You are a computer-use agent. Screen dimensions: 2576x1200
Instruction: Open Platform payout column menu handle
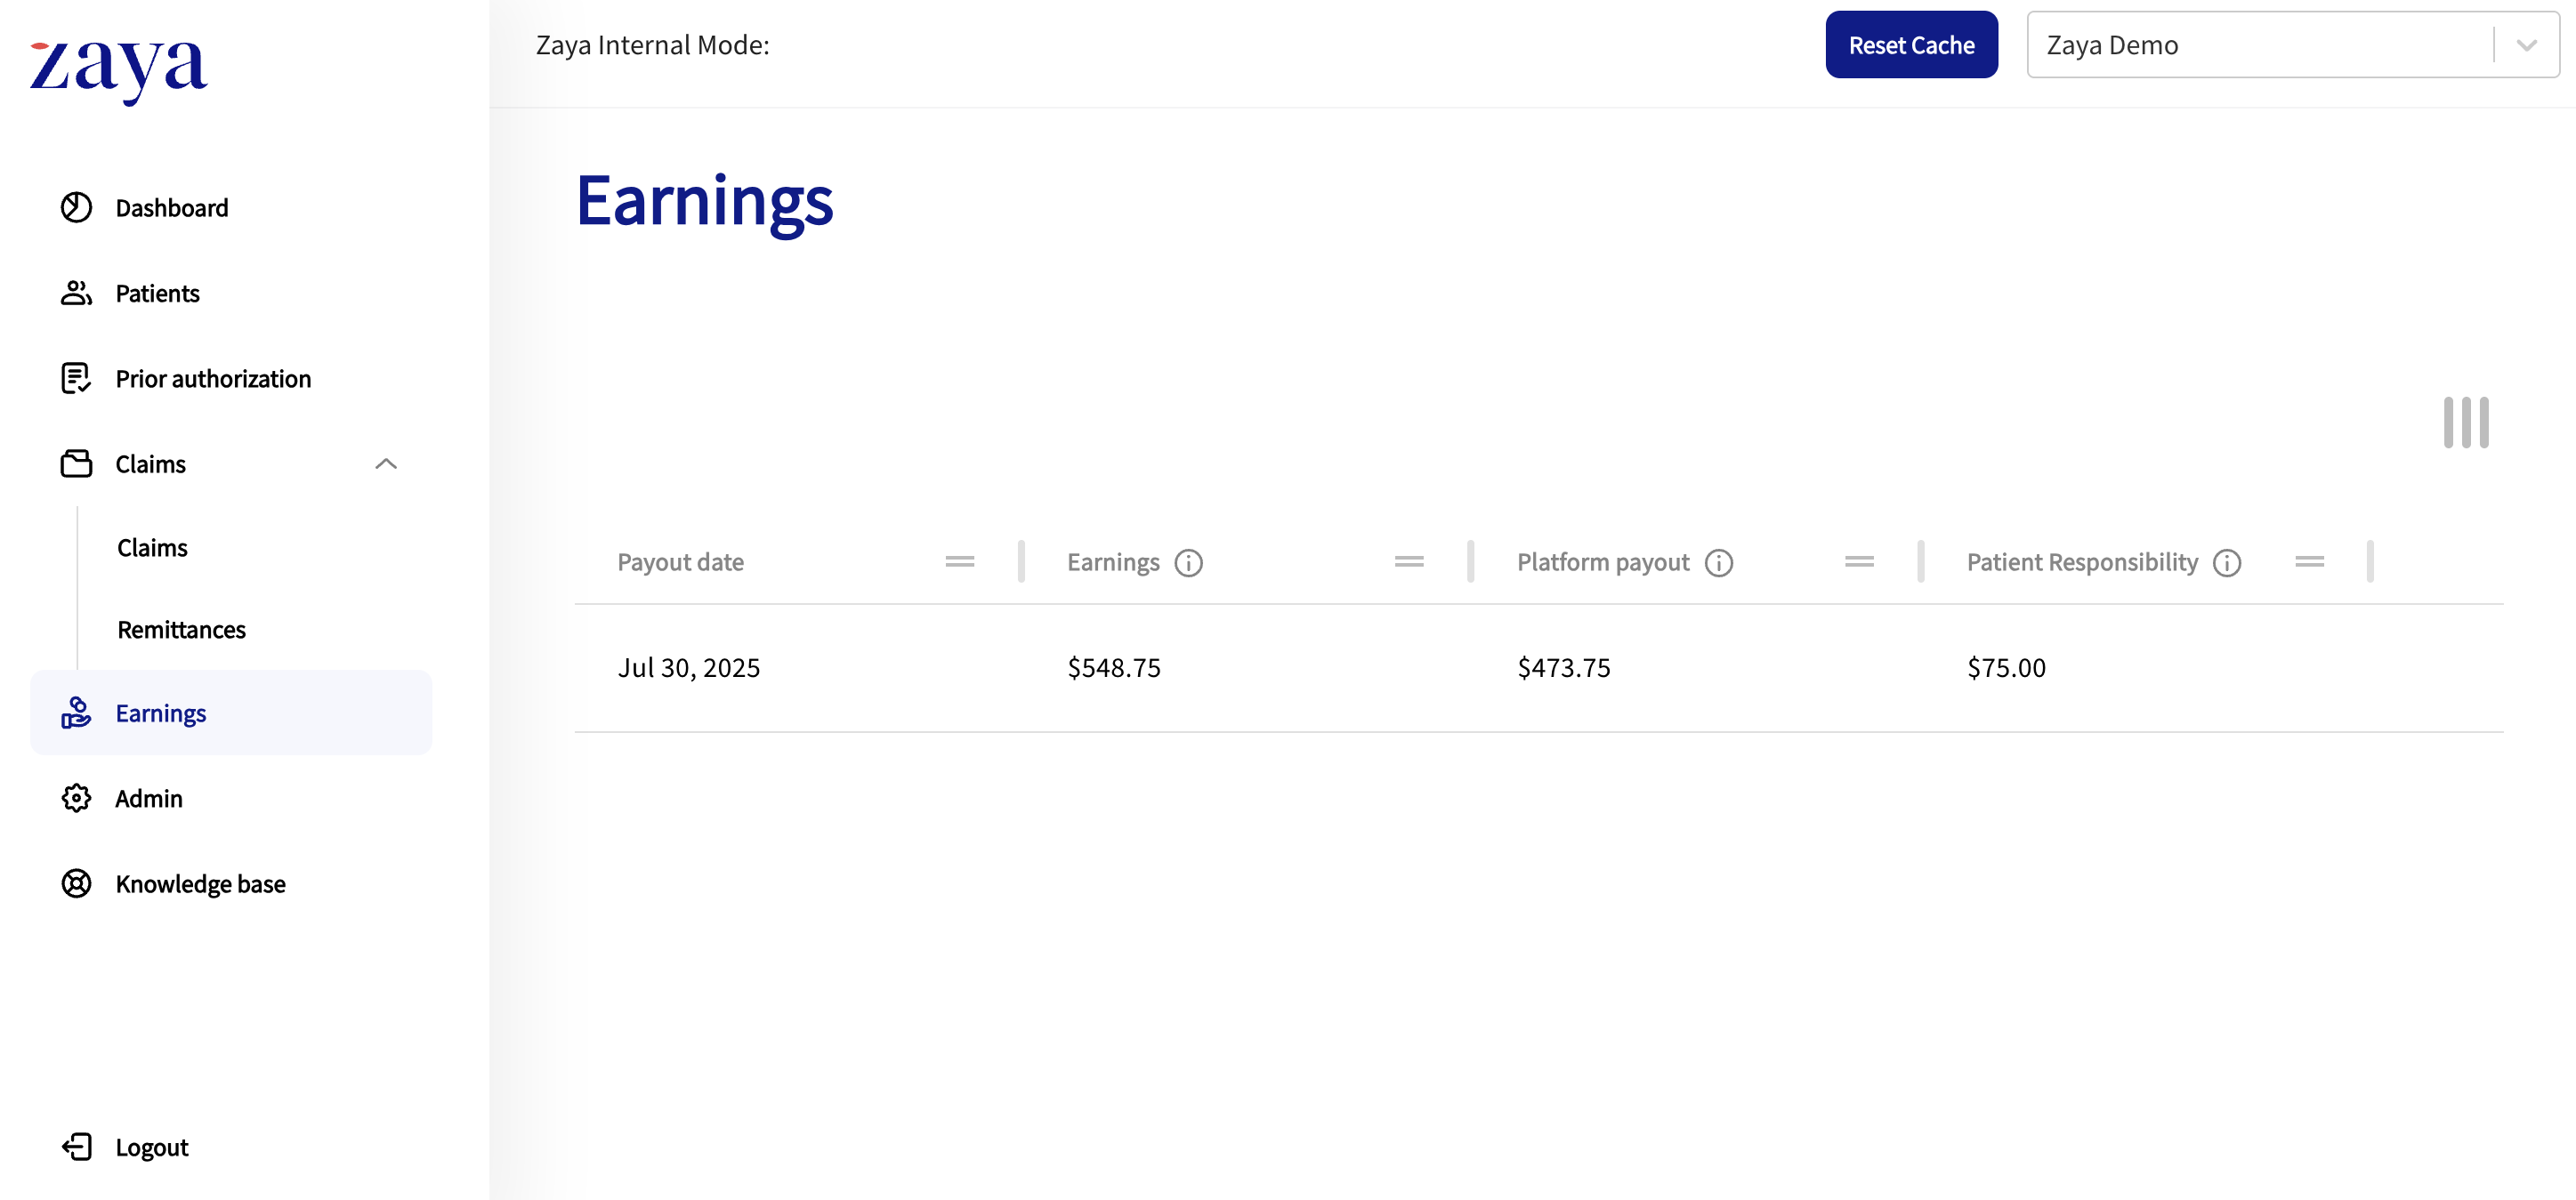pos(1859,562)
